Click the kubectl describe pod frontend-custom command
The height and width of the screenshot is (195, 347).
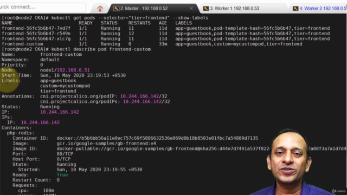[x=101, y=49]
